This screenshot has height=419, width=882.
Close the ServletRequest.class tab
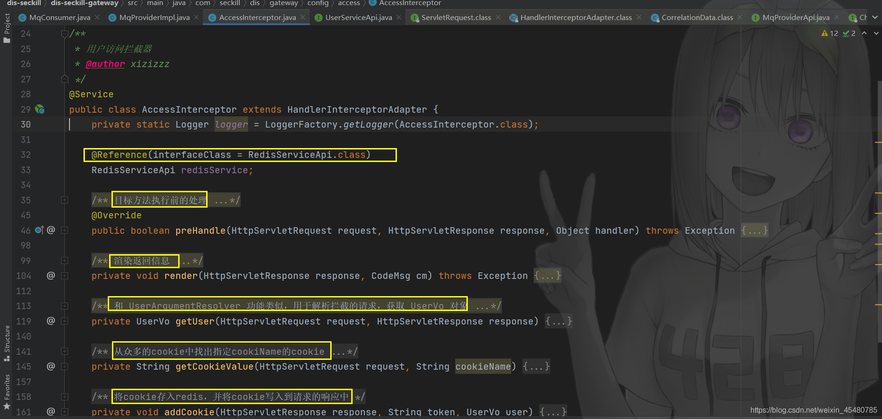click(x=498, y=17)
